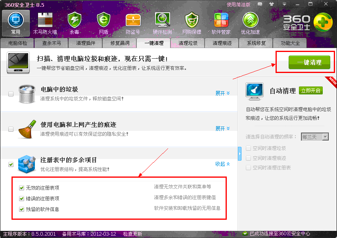Switch to the 查杀木马 tab
The height and width of the screenshot is (238, 337).
pos(52,43)
